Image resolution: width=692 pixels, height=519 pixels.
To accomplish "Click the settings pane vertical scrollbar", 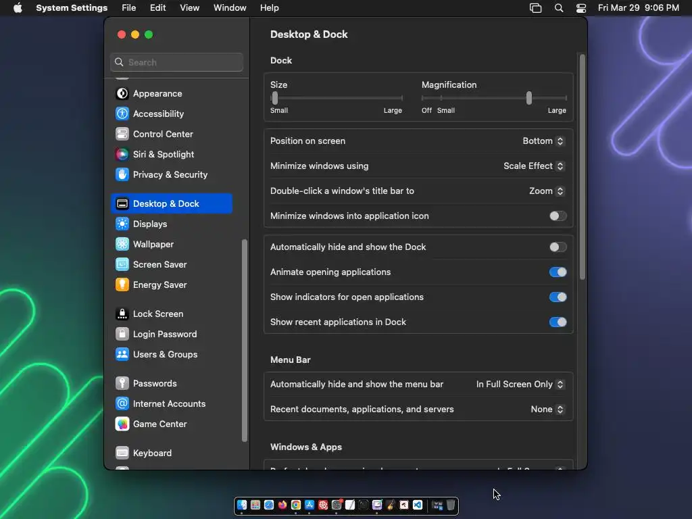I will 582,167.
